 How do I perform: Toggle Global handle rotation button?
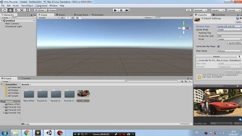click(51, 10)
